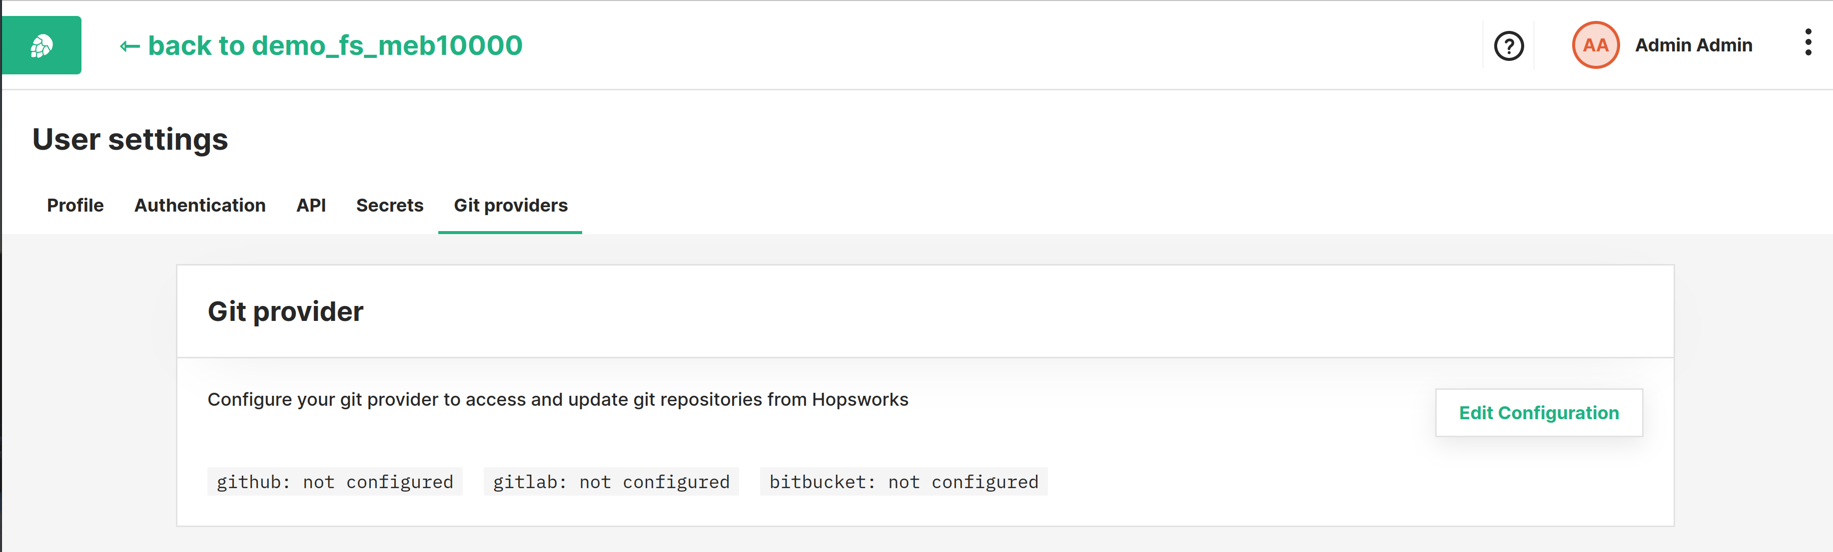The width and height of the screenshot is (1833, 552).
Task: Select the Git providers tab
Action: point(510,205)
